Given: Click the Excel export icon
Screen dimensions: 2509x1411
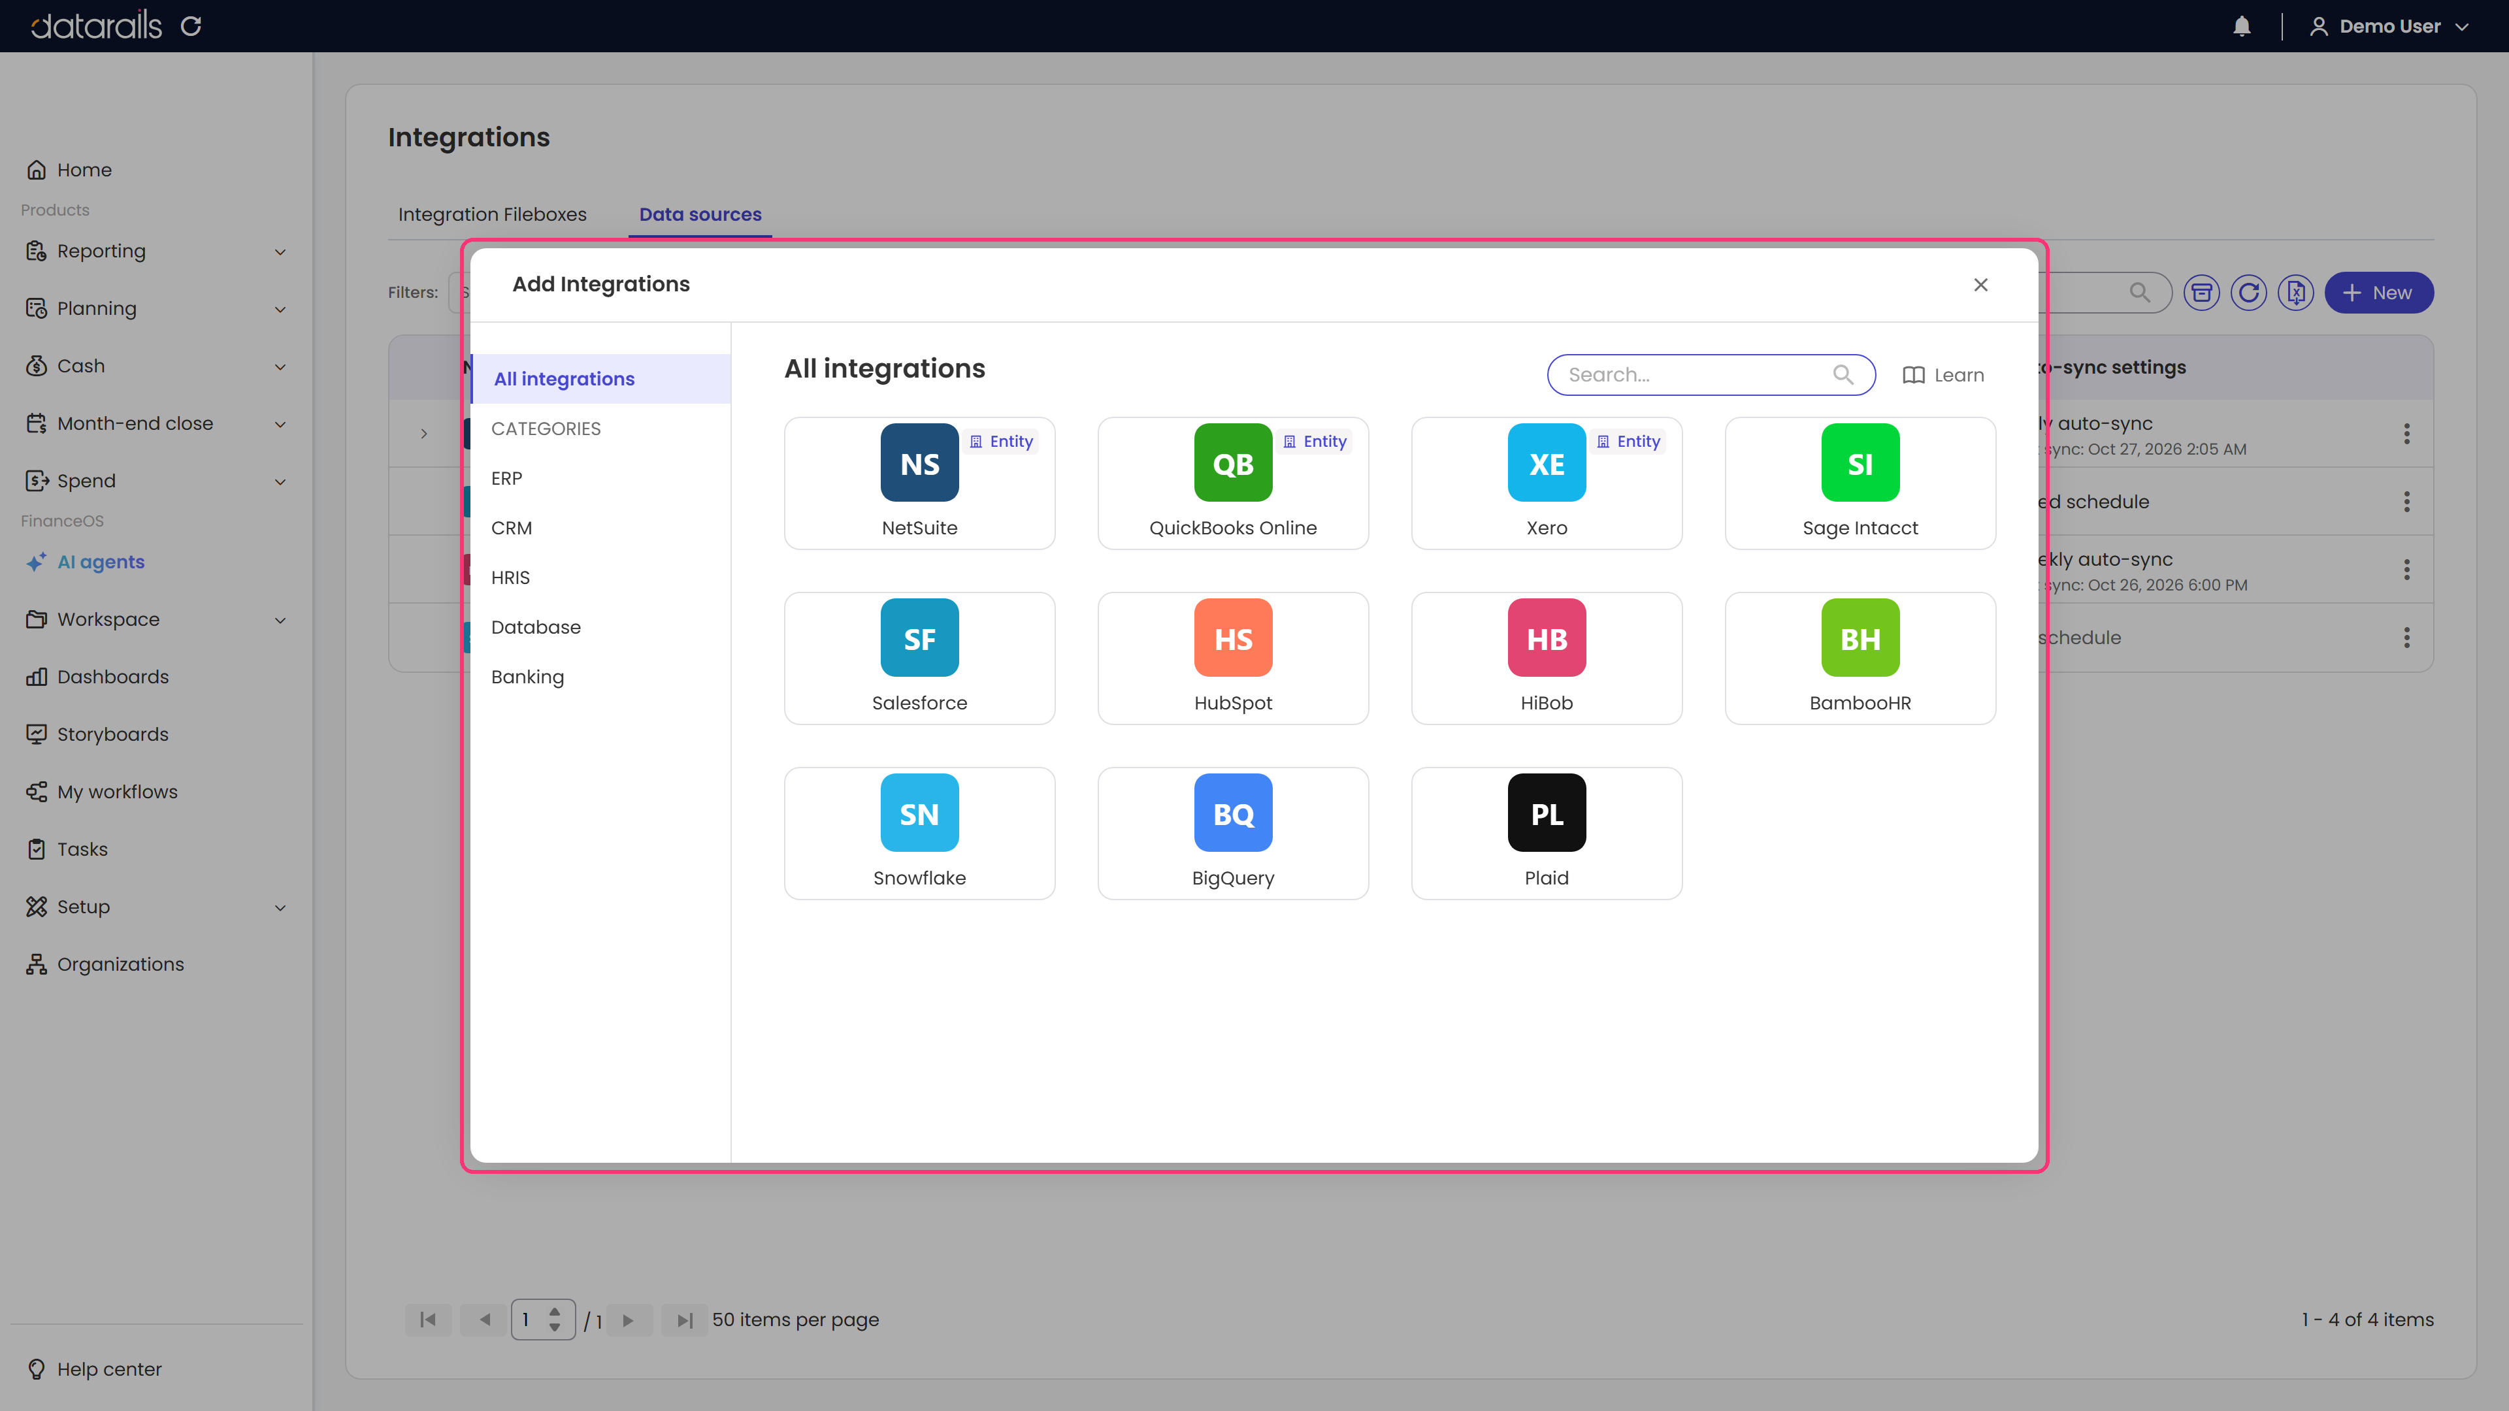Looking at the screenshot, I should tap(2296, 292).
